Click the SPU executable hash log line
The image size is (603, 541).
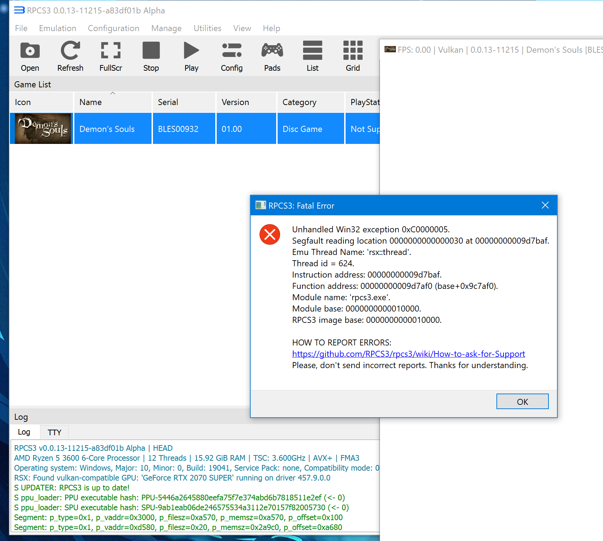[181, 507]
